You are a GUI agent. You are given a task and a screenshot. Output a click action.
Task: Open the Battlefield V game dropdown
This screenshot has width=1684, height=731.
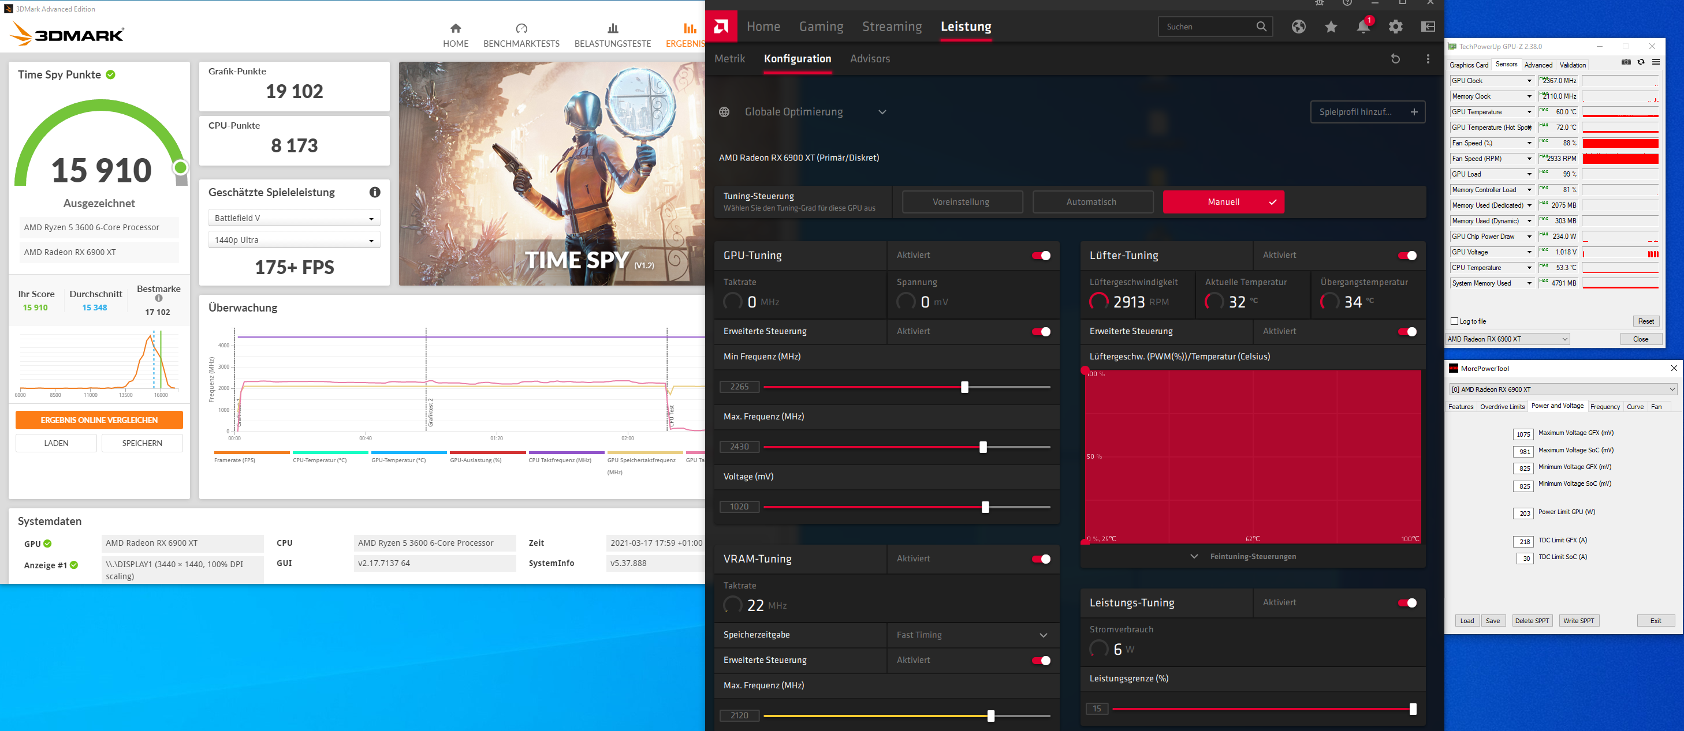tap(293, 218)
